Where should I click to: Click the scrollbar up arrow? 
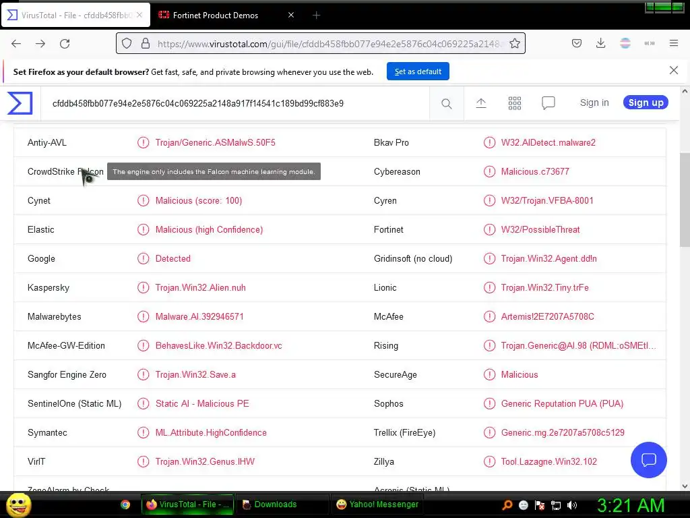(x=685, y=92)
